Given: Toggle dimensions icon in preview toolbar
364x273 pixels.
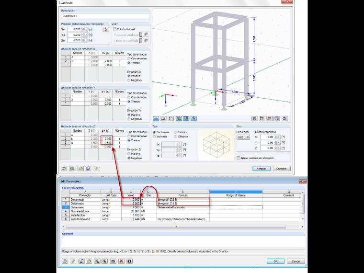Looking at the screenshot, I should pyautogui.click(x=171, y=119).
